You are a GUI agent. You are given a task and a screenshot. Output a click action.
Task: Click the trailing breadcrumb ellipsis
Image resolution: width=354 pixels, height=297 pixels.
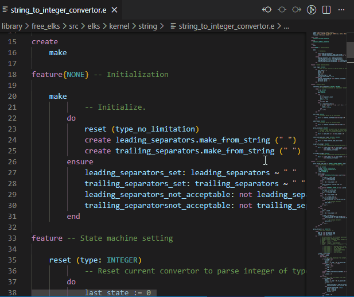285,26
